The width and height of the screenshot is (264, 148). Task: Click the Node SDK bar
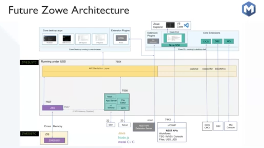(174, 45)
